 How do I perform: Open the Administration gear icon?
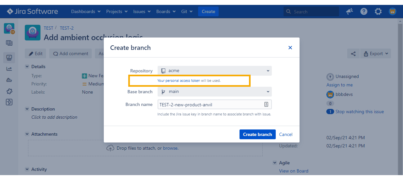click(378, 11)
